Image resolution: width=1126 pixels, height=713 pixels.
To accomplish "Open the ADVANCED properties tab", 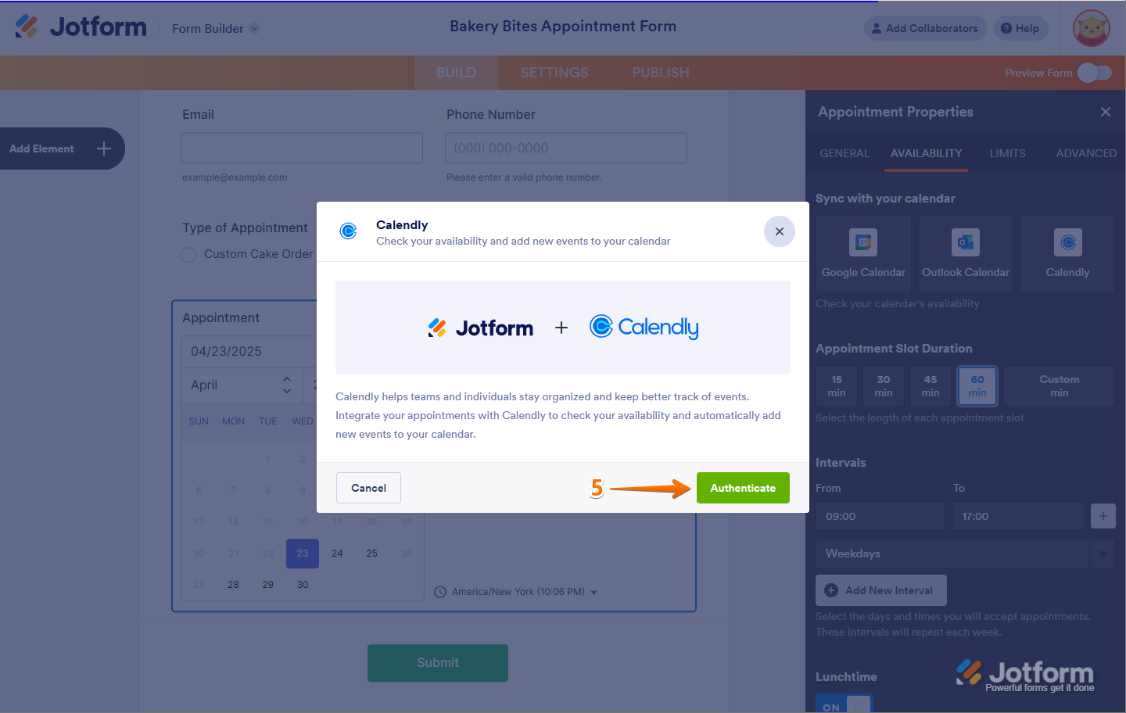I will tap(1086, 153).
